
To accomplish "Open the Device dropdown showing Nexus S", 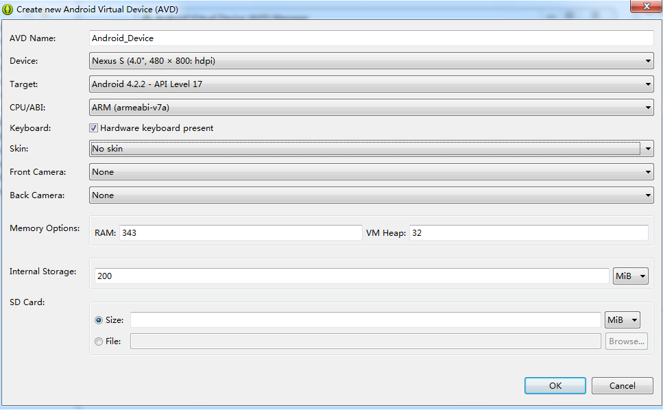I will click(371, 61).
